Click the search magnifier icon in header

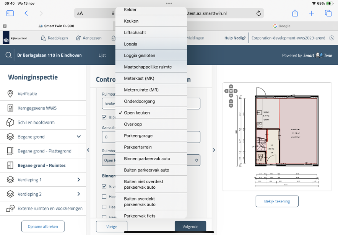[x=8, y=55]
